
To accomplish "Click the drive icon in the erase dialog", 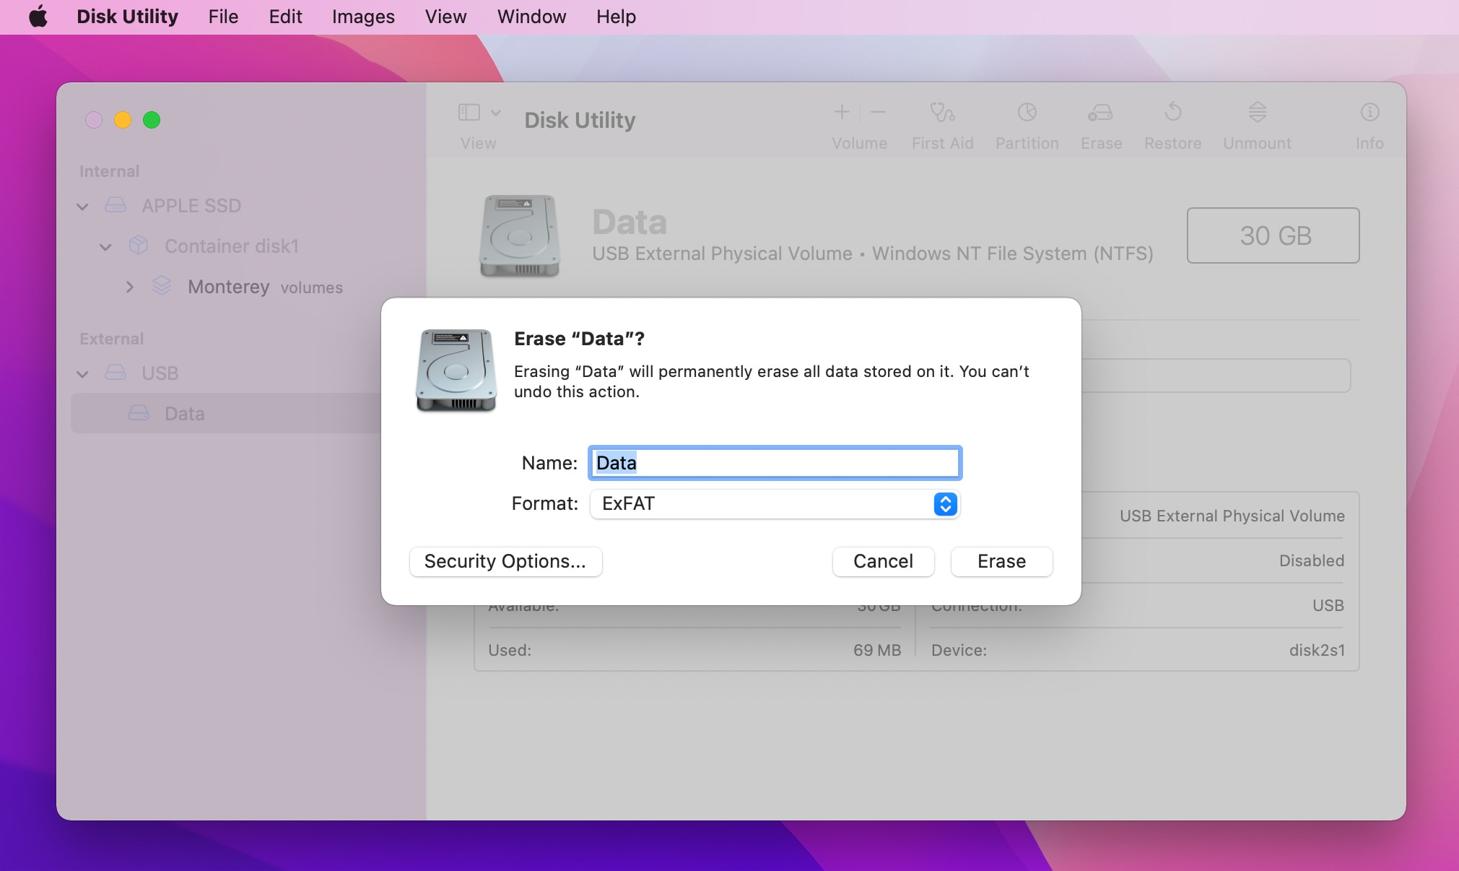I will [456, 370].
